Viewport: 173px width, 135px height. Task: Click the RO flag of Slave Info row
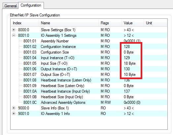[103, 108]
